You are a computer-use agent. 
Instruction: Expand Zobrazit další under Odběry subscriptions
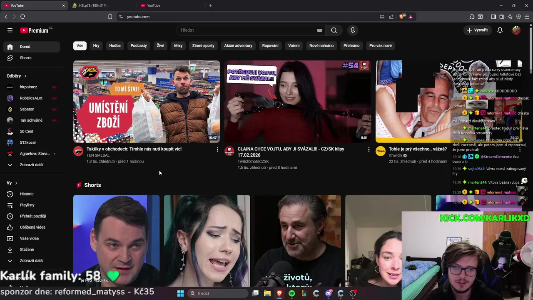[32, 165]
